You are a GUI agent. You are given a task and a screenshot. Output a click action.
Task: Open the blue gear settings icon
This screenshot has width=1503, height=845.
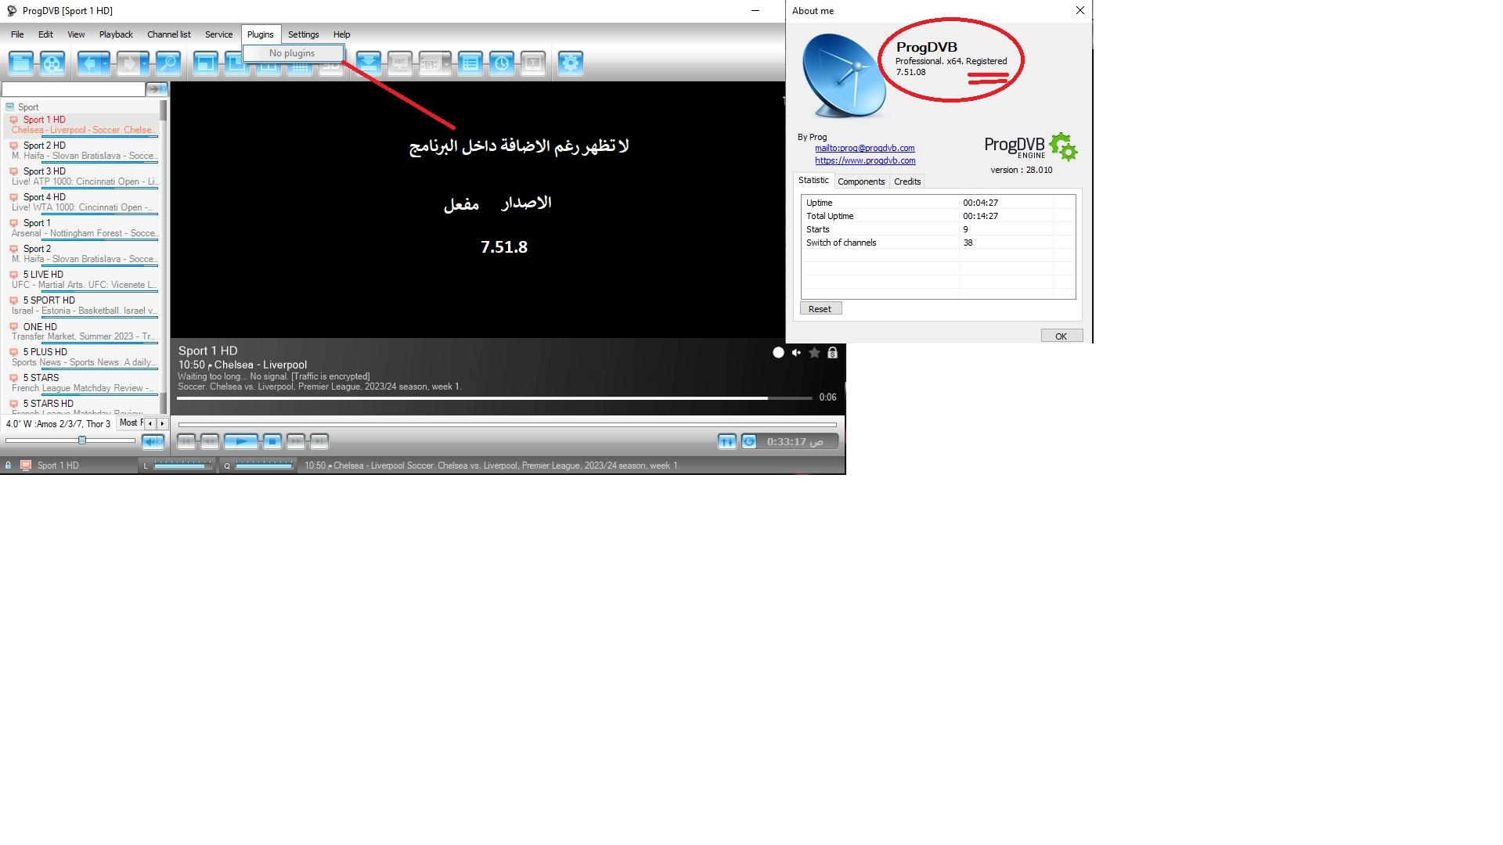point(571,63)
